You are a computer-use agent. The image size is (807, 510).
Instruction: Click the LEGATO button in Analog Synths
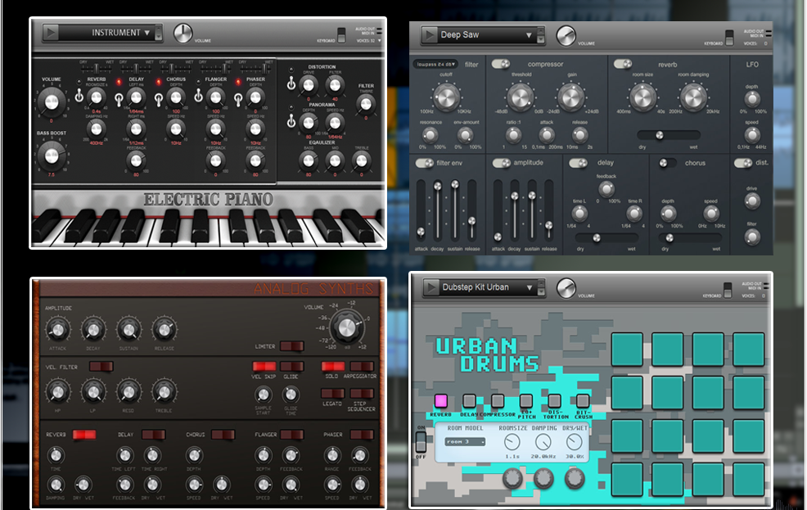332,394
